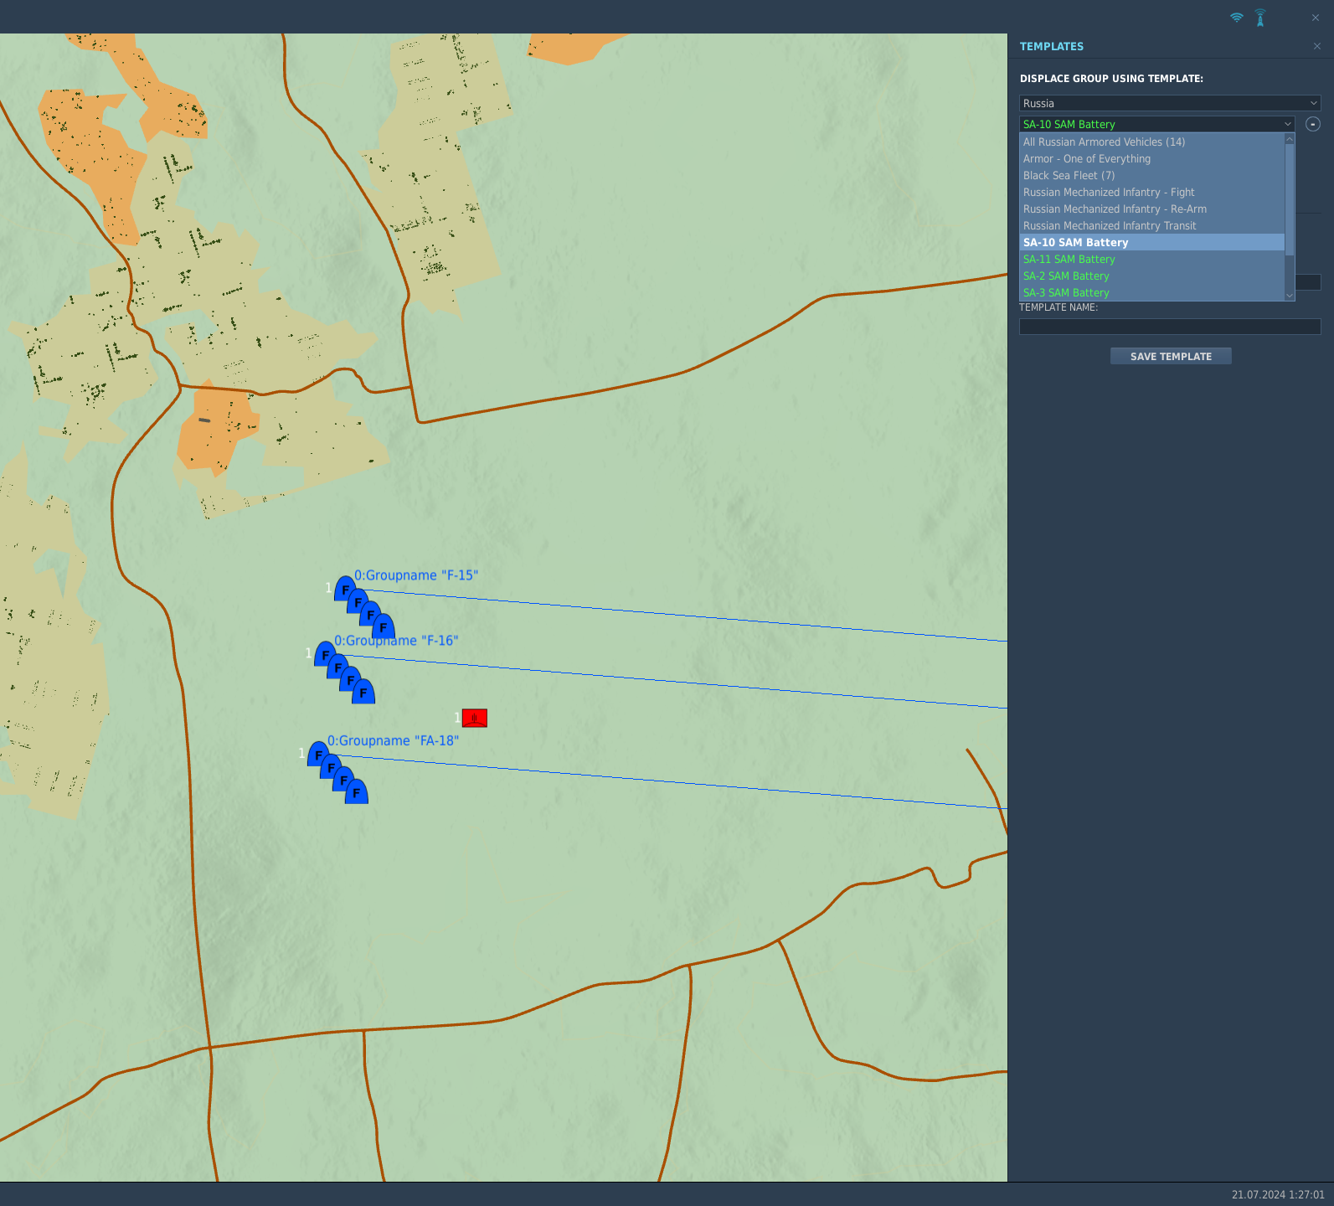Choose Russian Mechanized Infantry - Re-Arm
Viewport: 1334px width, 1206px height.
pos(1151,209)
